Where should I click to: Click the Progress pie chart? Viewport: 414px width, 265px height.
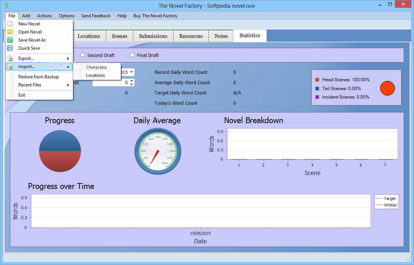60,151
